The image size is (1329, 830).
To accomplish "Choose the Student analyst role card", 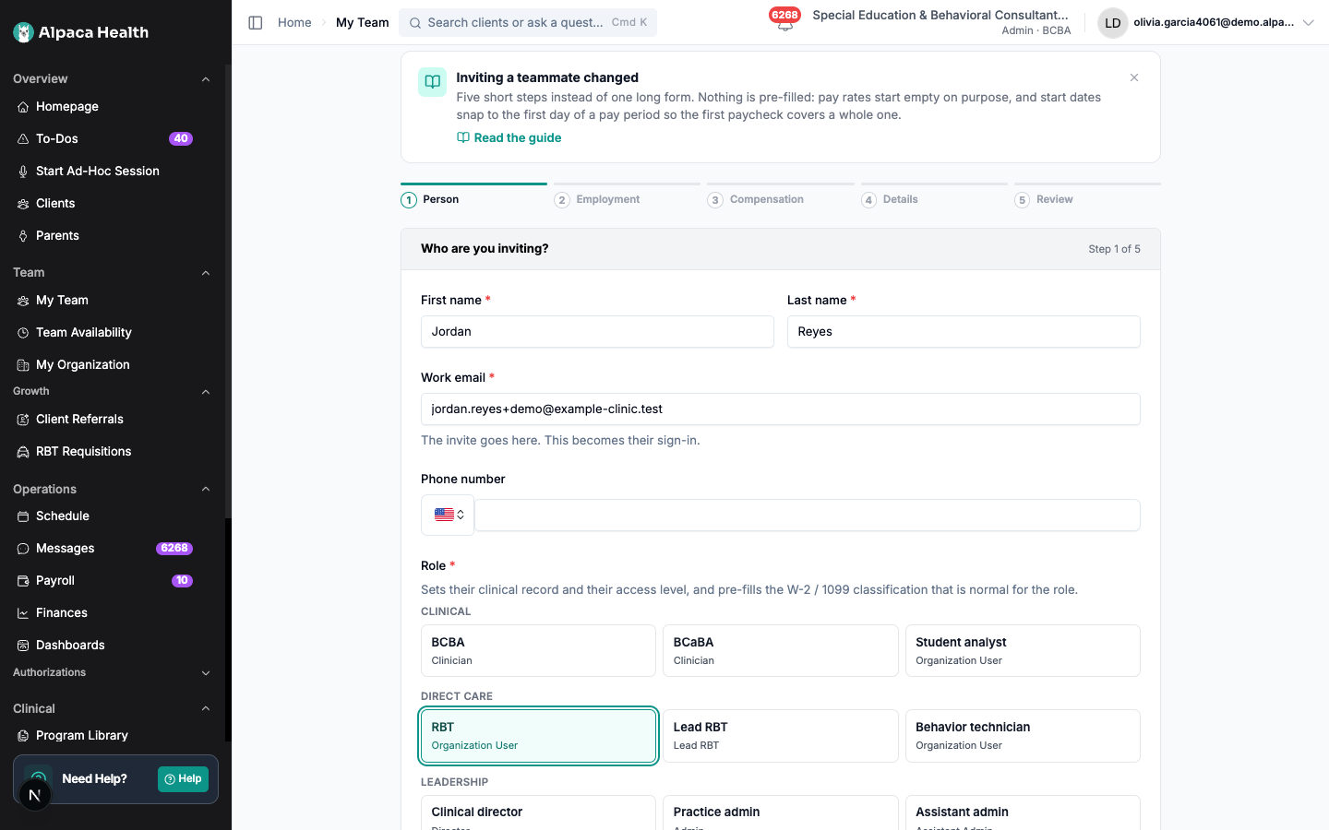I will [1023, 650].
